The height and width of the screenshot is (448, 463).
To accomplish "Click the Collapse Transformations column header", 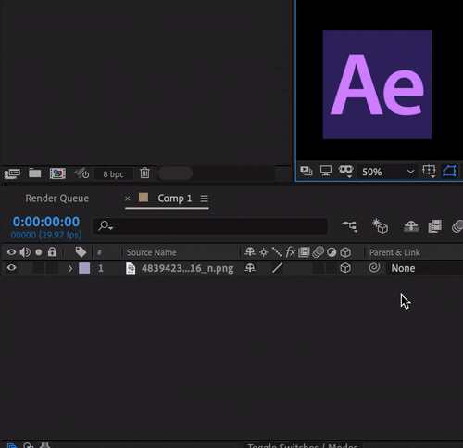I will tap(264, 252).
